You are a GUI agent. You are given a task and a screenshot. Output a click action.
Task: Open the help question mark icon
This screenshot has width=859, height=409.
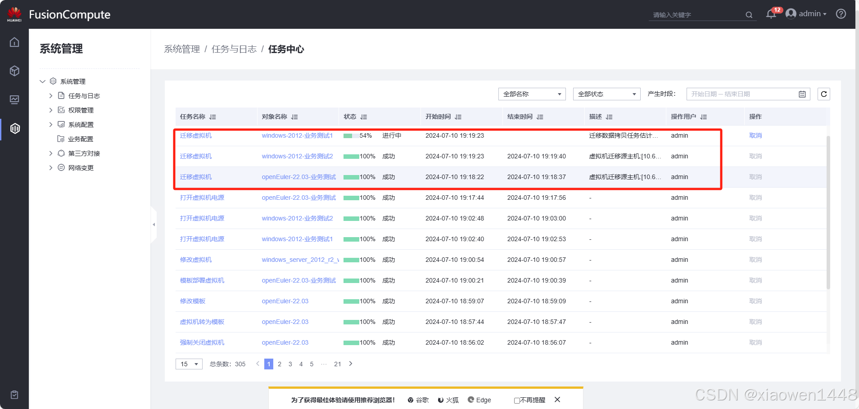point(841,13)
